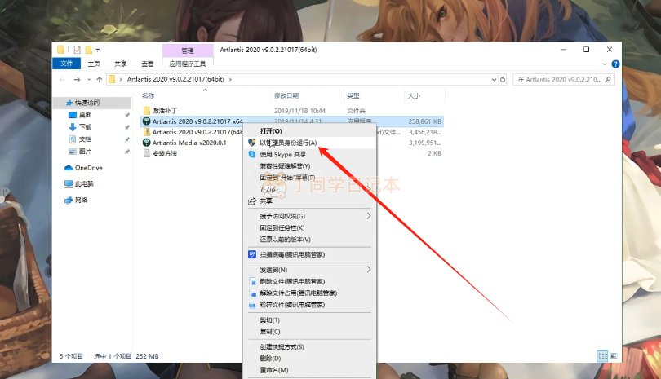
Task: Open Downloads (下载) in navigation pane
Action: pyautogui.click(x=85, y=127)
